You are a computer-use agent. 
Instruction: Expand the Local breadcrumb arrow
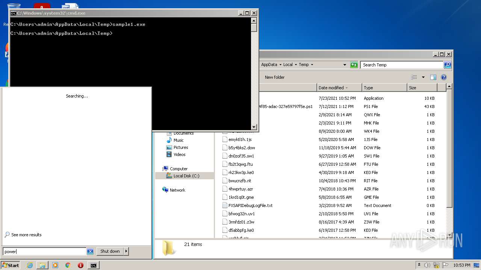[296, 65]
